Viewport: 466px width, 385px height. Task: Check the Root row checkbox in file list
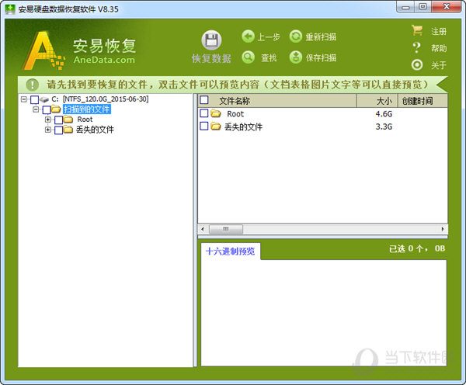203,113
